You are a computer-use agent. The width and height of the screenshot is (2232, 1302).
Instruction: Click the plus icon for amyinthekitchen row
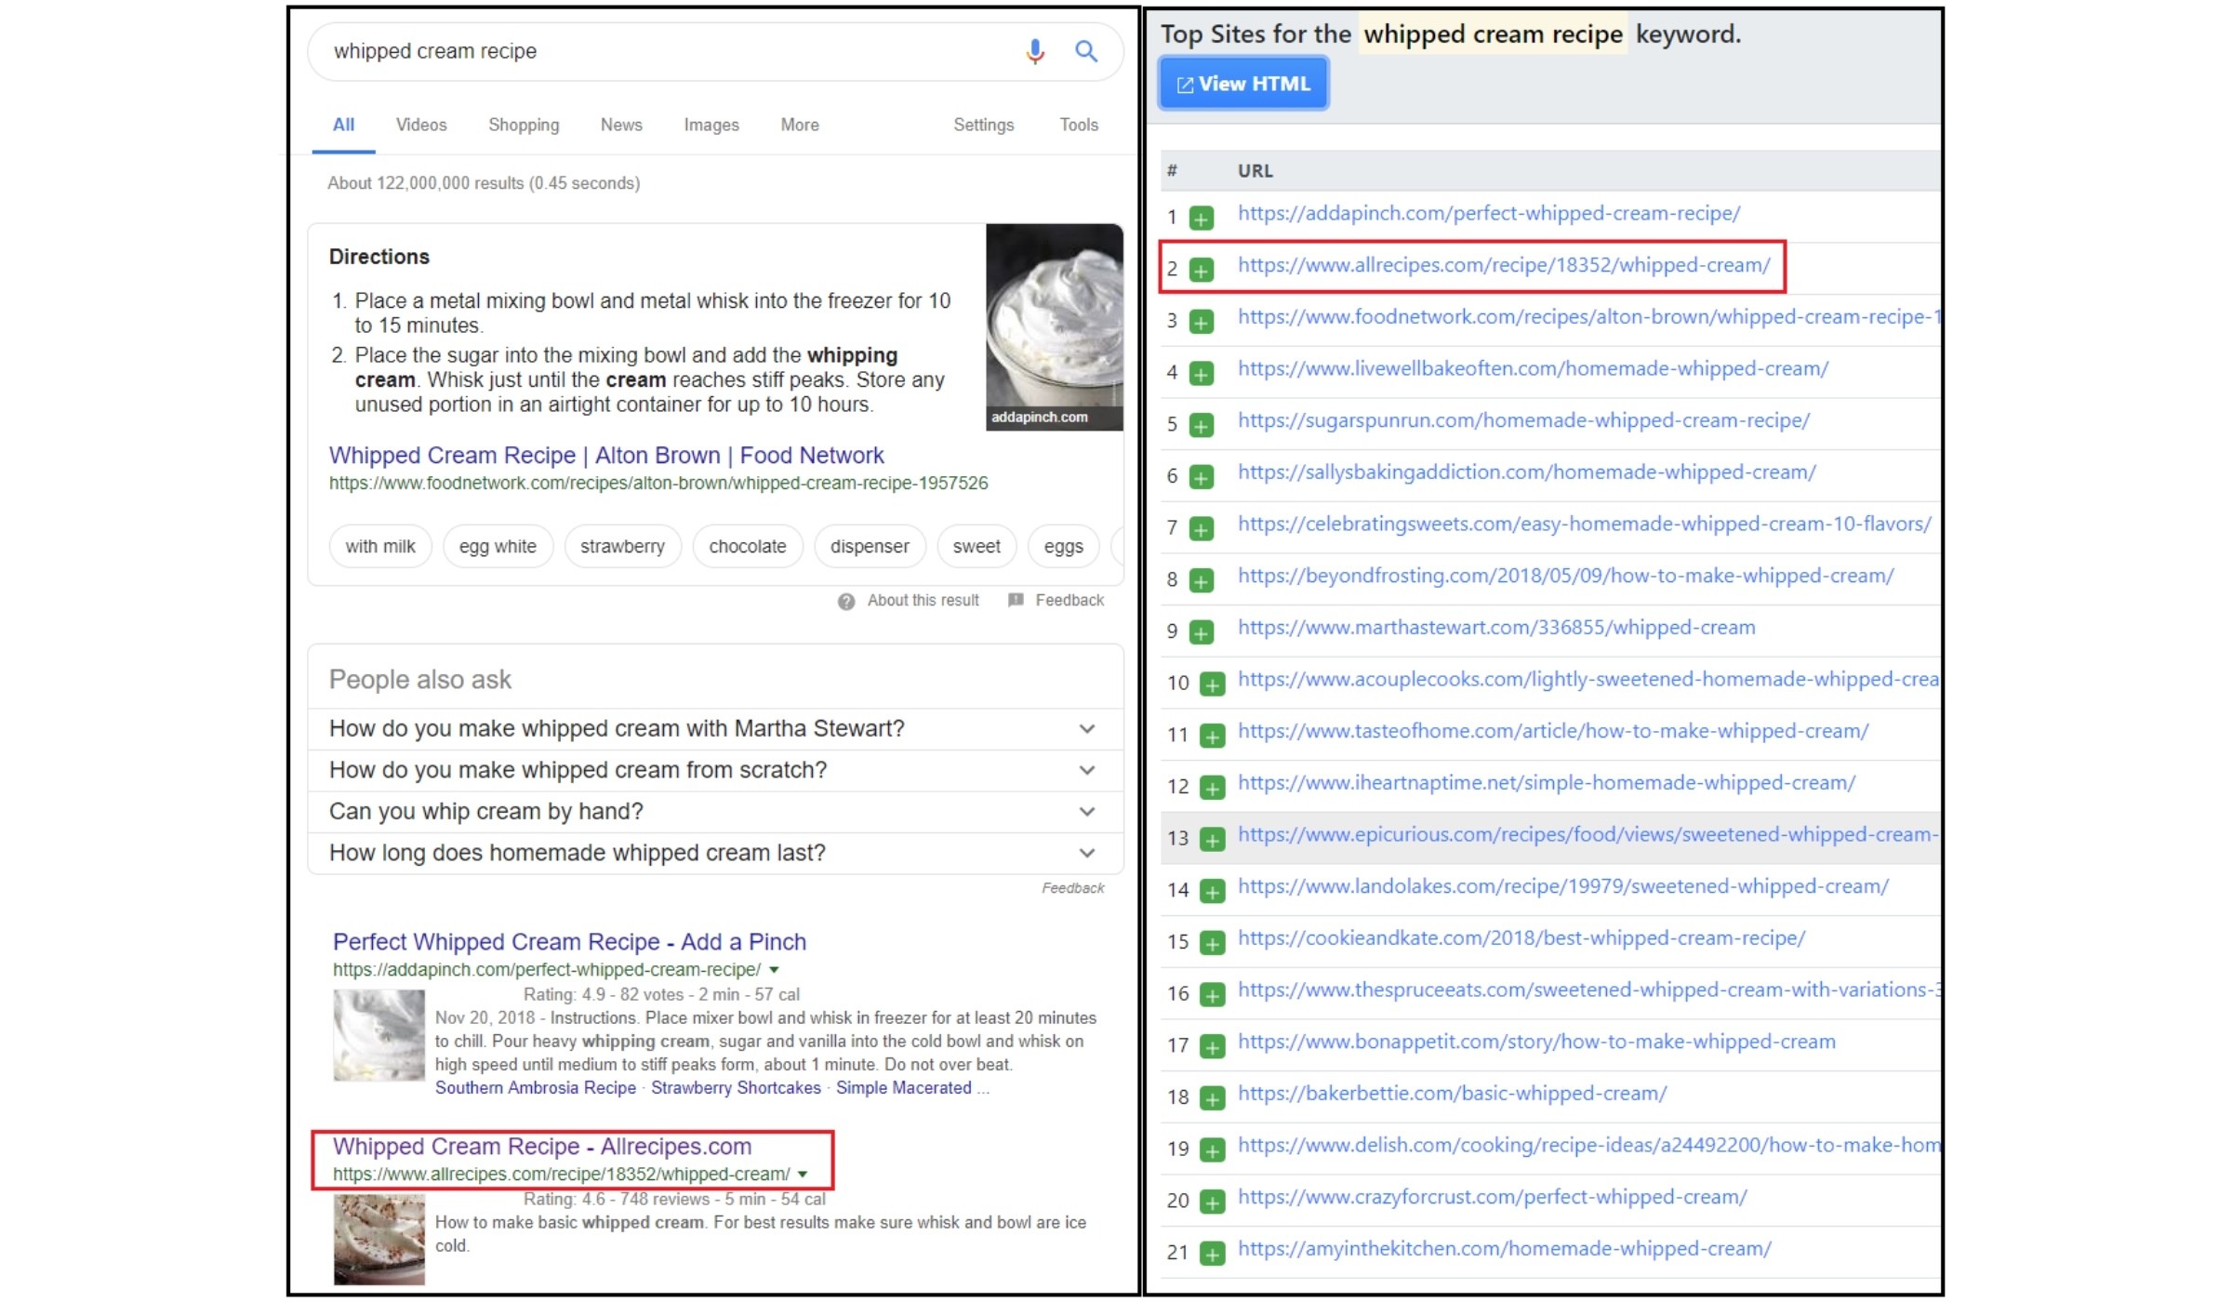coord(1212,1254)
